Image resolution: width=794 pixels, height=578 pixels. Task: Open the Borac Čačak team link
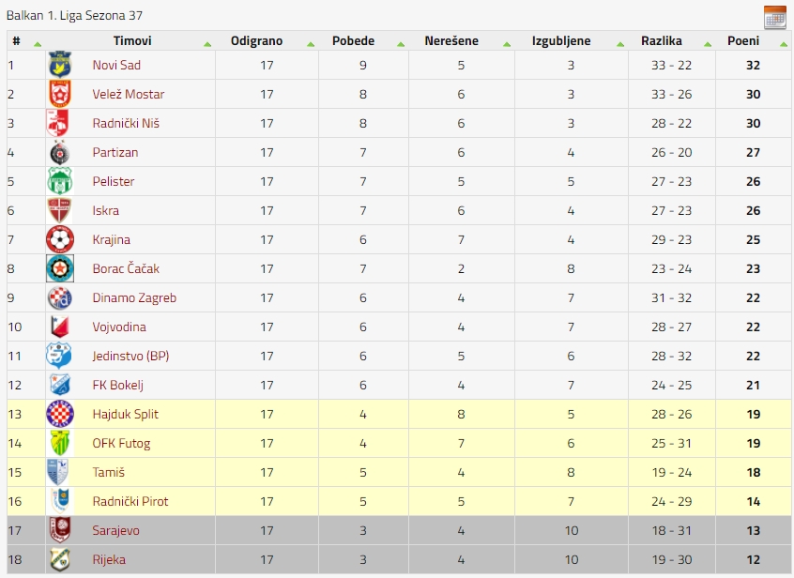coord(126,268)
